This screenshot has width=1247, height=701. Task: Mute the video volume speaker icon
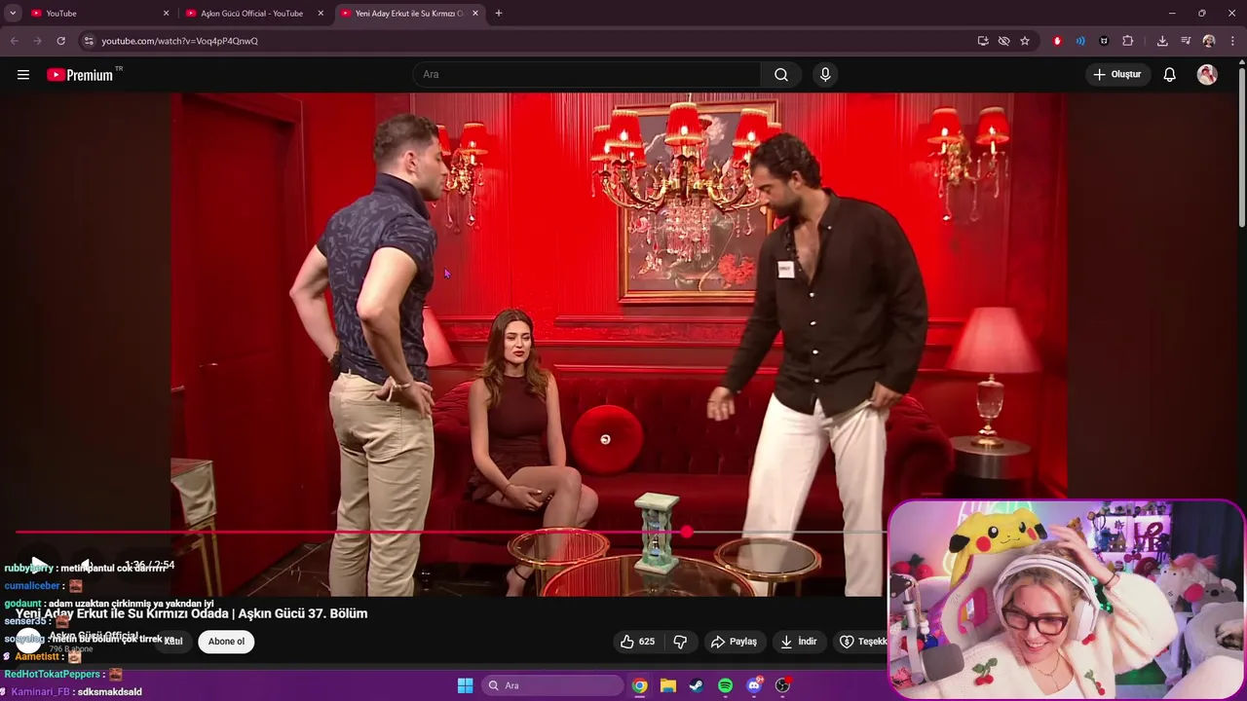(86, 565)
